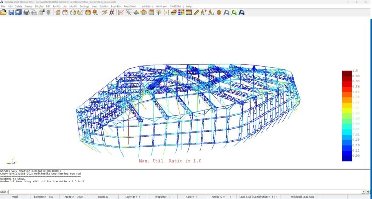Click the tree icon in toolbar
Image resolution: width=372 pixels, height=199 pixels.
click(158, 12)
